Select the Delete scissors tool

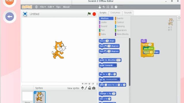click(104, 7)
